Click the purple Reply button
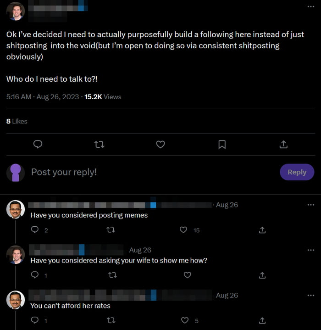 [x=297, y=172]
